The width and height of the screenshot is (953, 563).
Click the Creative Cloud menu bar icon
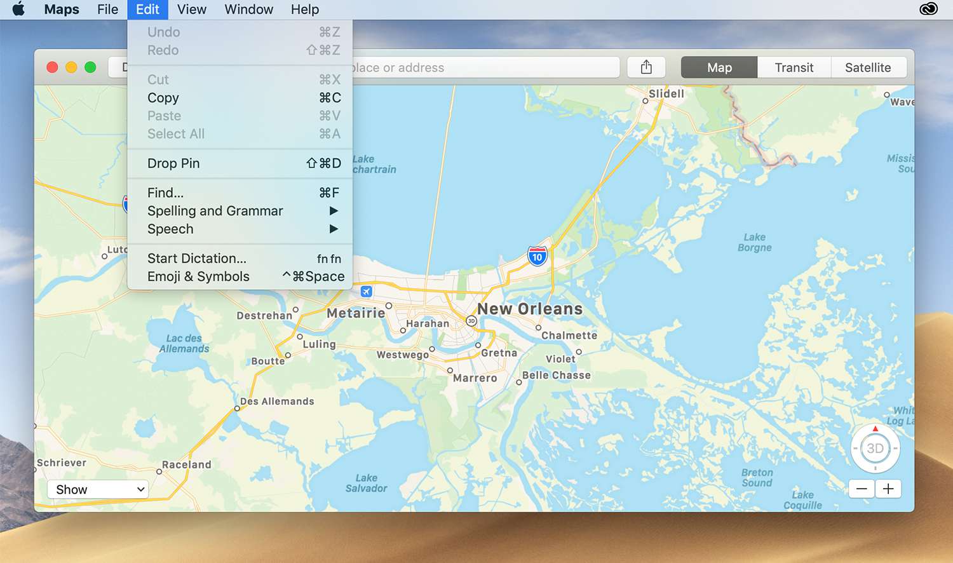coord(928,10)
